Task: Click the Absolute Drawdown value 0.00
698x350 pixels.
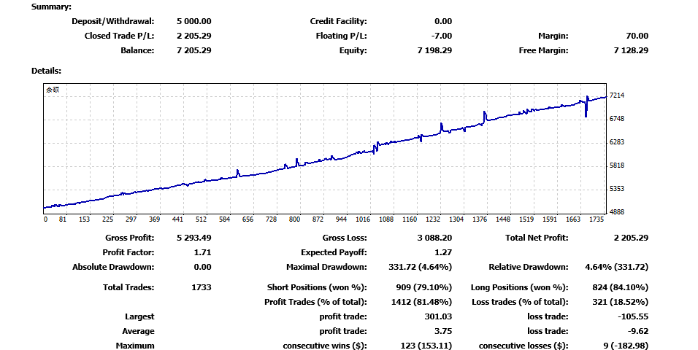Action: point(202,268)
